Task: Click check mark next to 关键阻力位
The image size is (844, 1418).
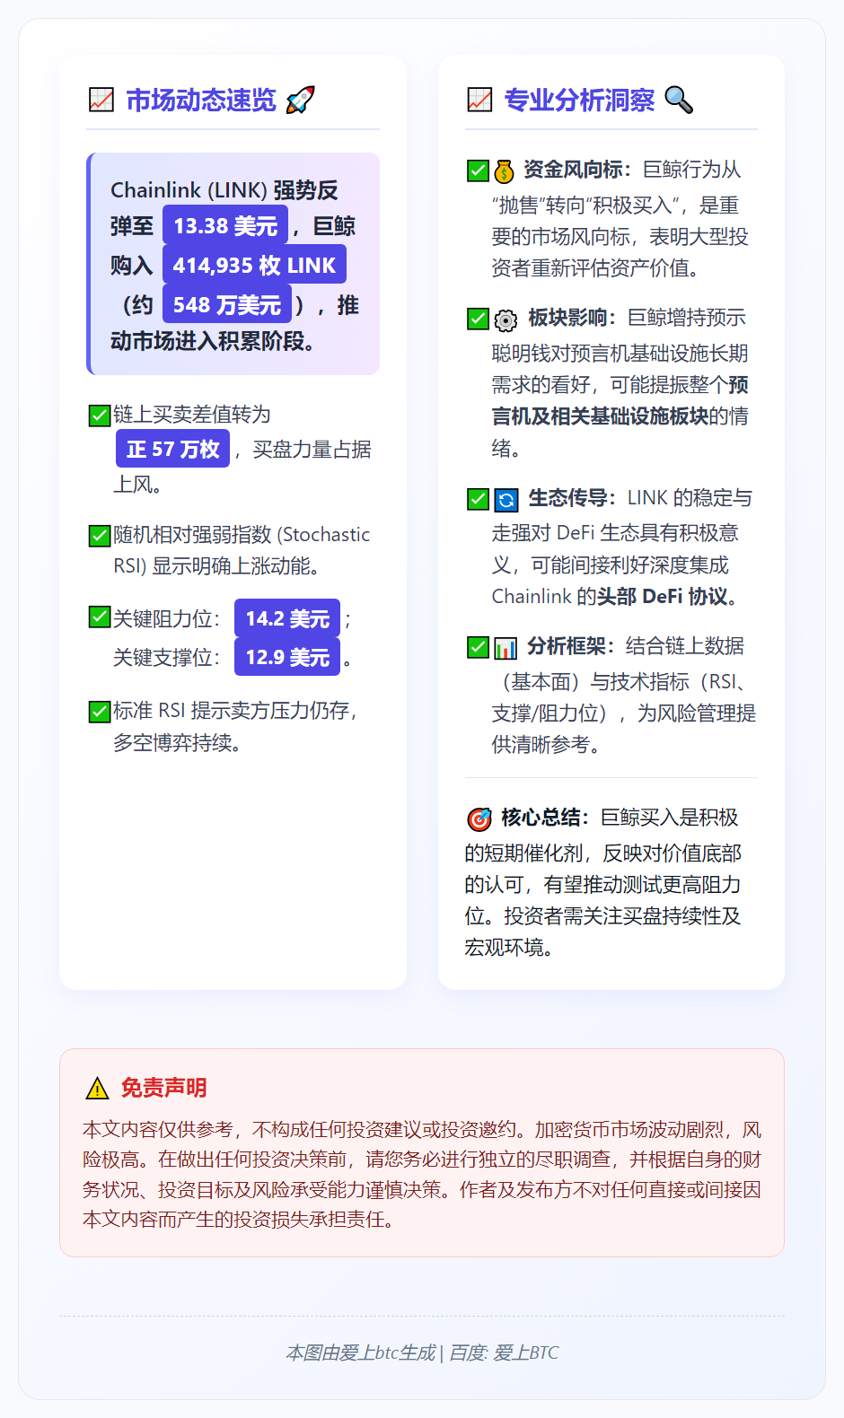Action: tap(100, 617)
